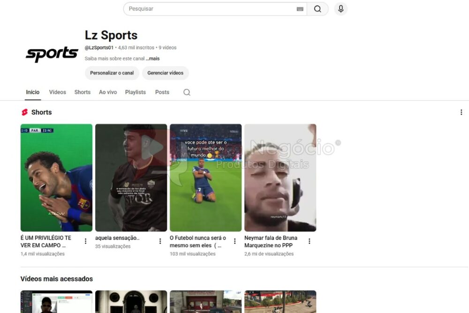Click '103 mil visualizações' text
Viewport: 469px width, 313px height.
[x=193, y=254]
